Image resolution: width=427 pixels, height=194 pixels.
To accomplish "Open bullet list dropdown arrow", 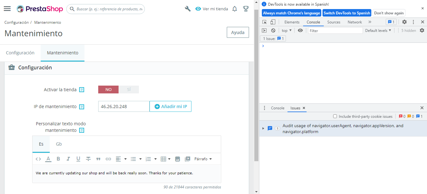I will tap(140, 159).
